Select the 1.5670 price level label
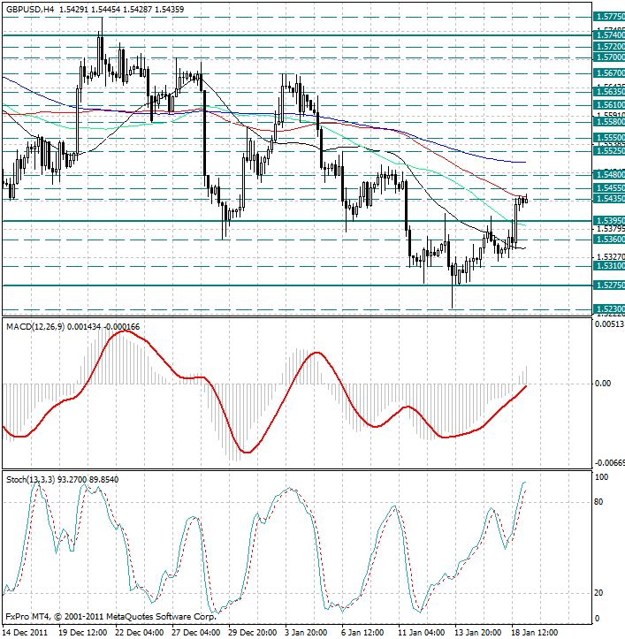Image resolution: width=625 pixels, height=639 pixels. (x=609, y=73)
